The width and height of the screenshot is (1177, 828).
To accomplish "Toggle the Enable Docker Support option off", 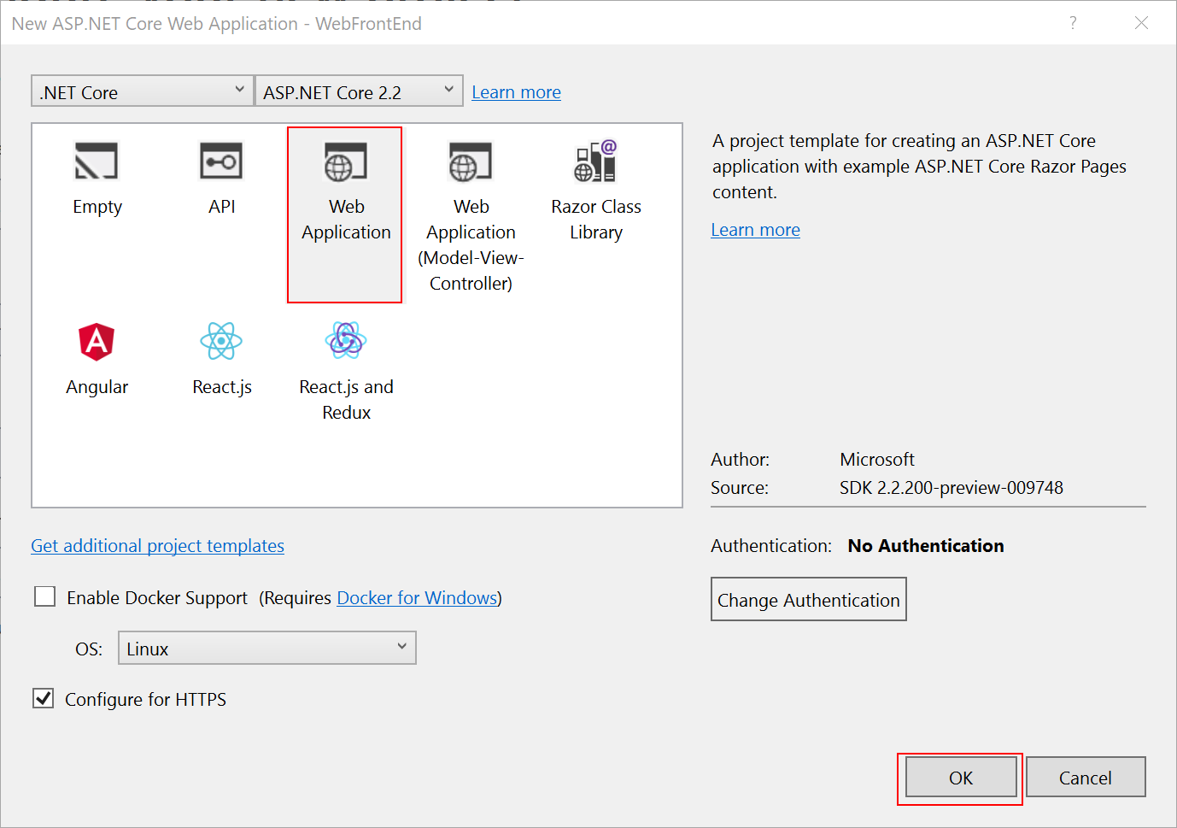I will coord(44,596).
